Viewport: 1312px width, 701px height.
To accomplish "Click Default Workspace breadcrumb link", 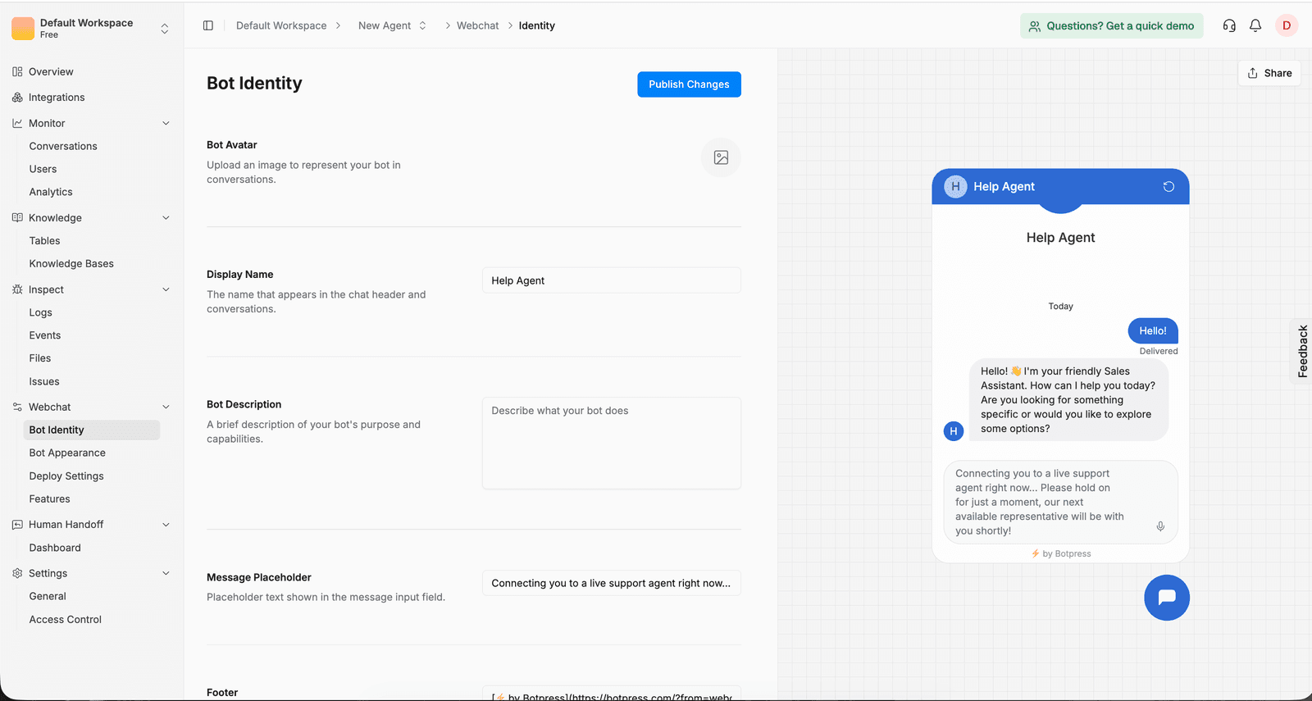I will click(x=281, y=25).
